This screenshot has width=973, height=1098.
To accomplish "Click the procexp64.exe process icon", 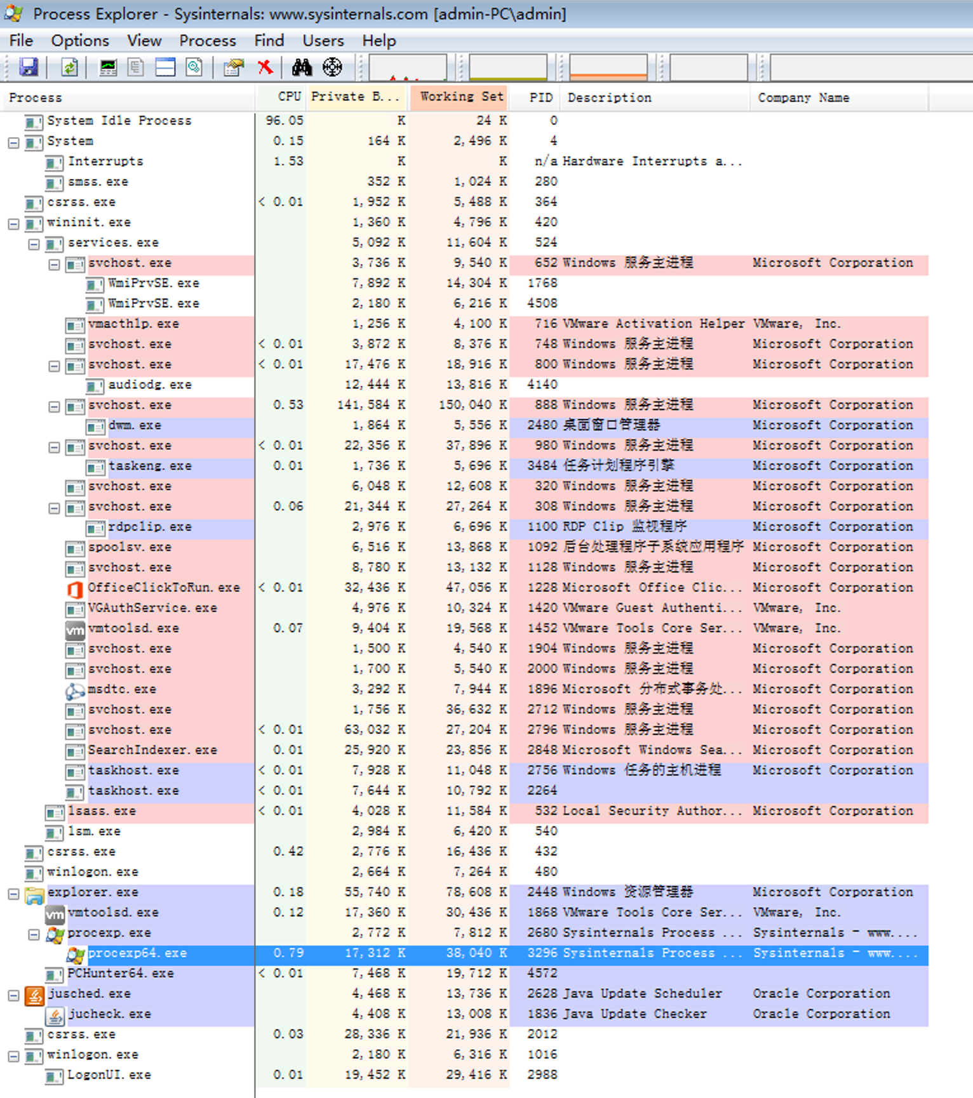I will point(76,955).
